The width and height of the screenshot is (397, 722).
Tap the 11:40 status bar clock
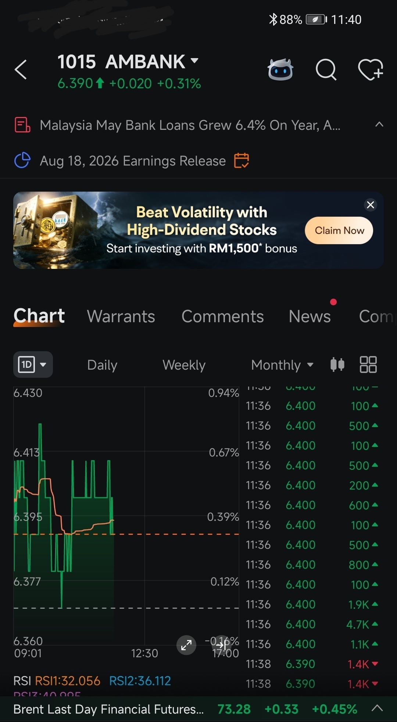[x=346, y=19]
